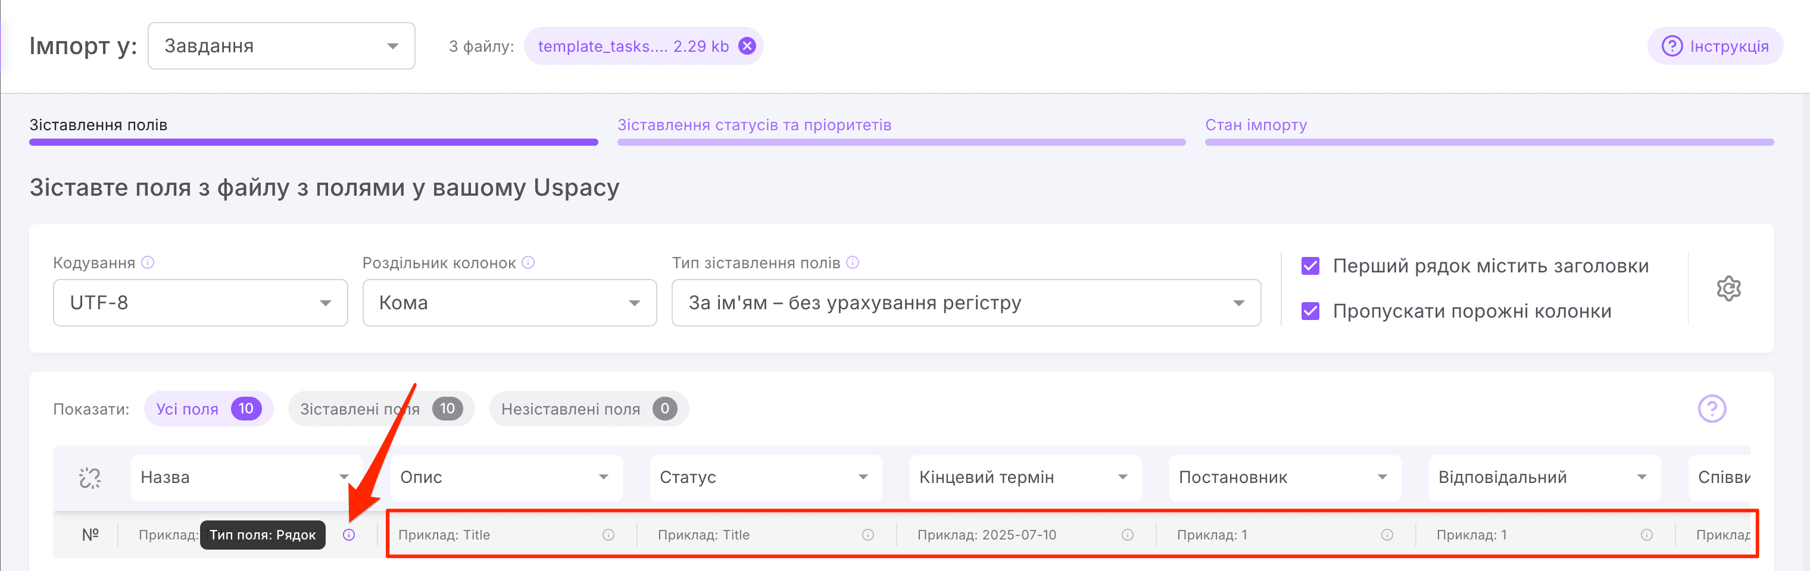This screenshot has width=1810, height=571.
Task: Click the highlighted info icon in Назва column
Action: point(348,535)
